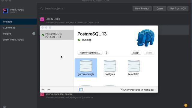Image resolution: width=192 pixels, height=108 pixels.
Task: Remove selected server with minus icon
Action: point(49,90)
